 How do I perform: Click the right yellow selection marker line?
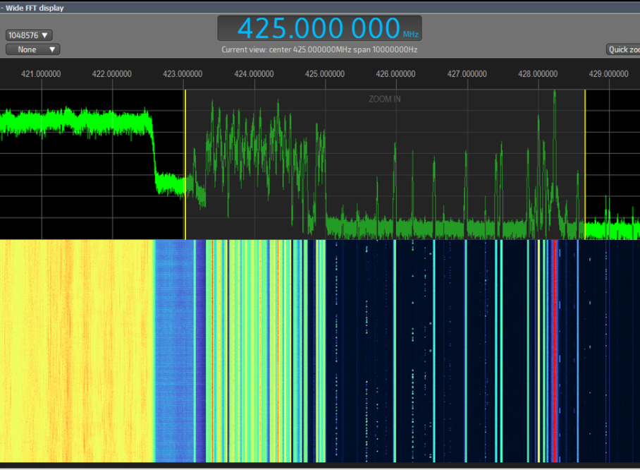(585, 164)
